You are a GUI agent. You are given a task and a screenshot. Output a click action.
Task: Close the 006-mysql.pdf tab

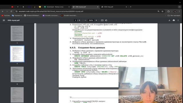click(x=98, y=7)
